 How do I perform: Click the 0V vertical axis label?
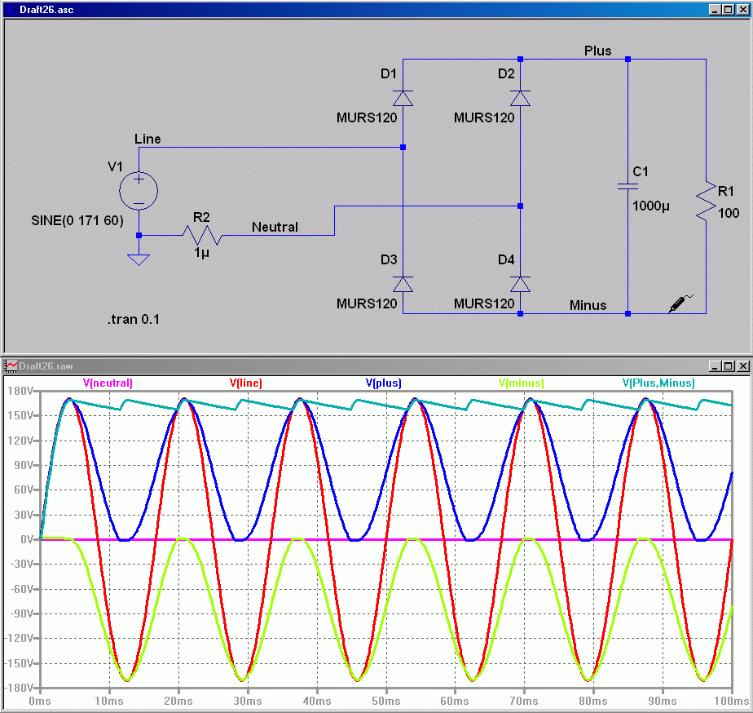[27, 539]
